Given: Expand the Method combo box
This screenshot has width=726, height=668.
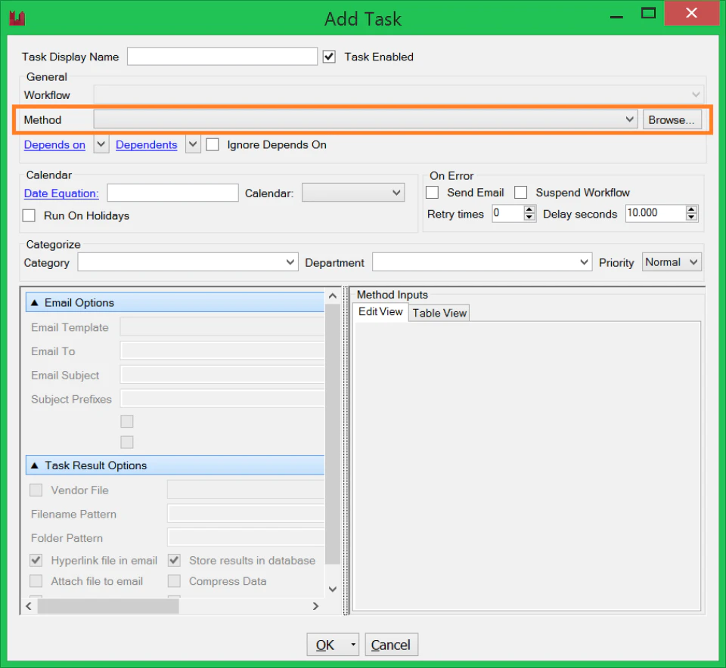Looking at the screenshot, I should [x=366, y=119].
